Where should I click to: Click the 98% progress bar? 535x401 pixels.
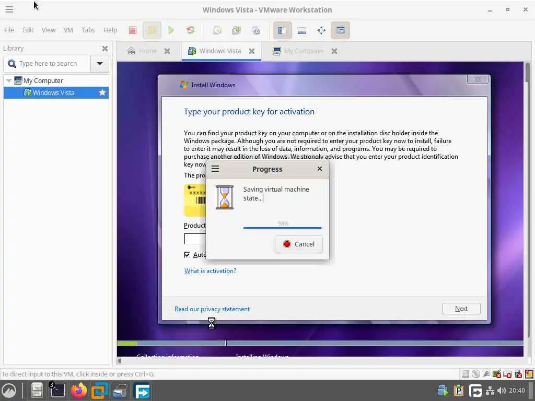click(x=283, y=228)
